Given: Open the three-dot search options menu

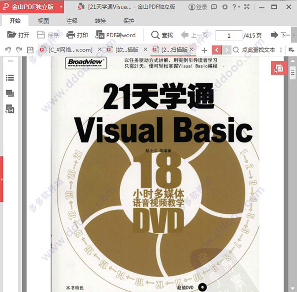Looking at the screenshot, I should pos(281,50).
